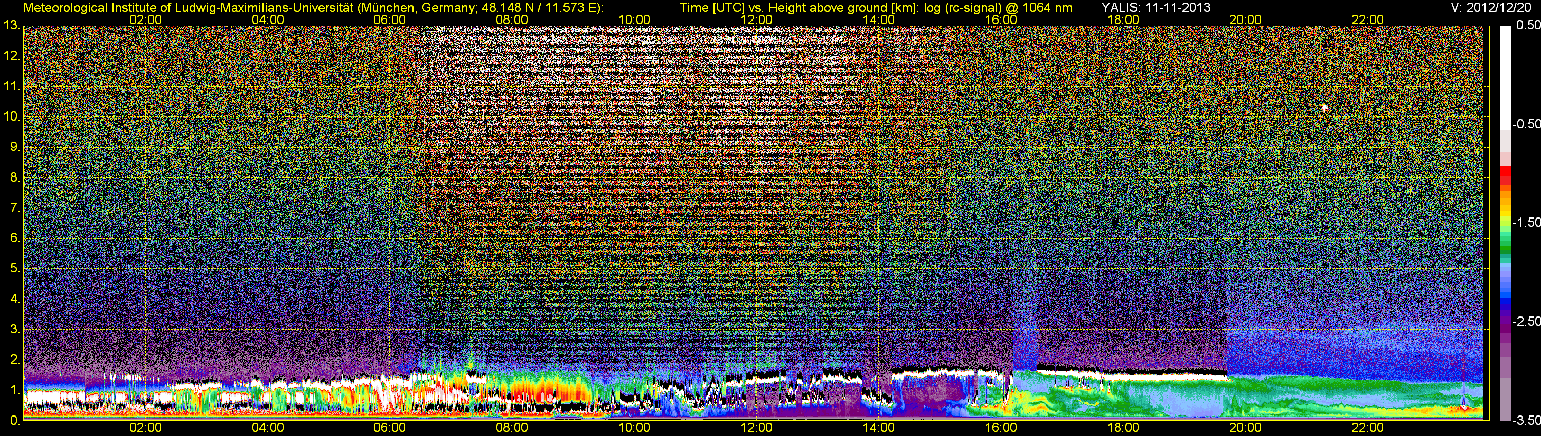Image resolution: width=1541 pixels, height=436 pixels.
Task: Click the '18:00' label on the upper time axis
Action: tap(1123, 19)
